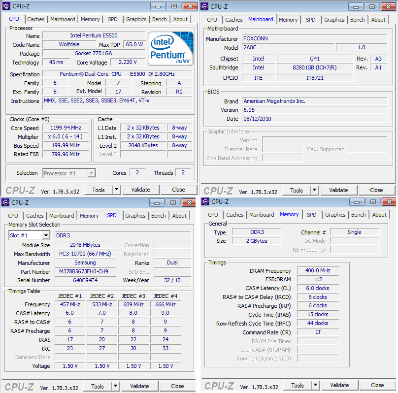Switch to Caches tab in CPU window
The image size is (398, 393).
[x=36, y=19]
